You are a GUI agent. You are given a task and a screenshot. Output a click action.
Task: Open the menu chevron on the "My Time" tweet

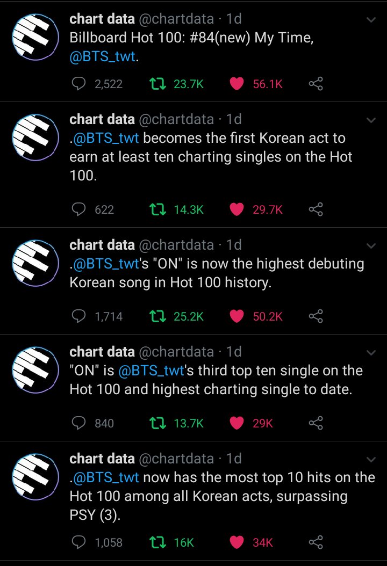(371, 20)
